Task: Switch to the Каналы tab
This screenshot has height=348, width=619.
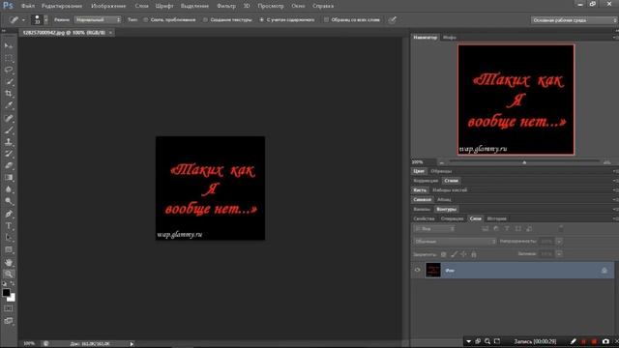Action: tap(422, 209)
